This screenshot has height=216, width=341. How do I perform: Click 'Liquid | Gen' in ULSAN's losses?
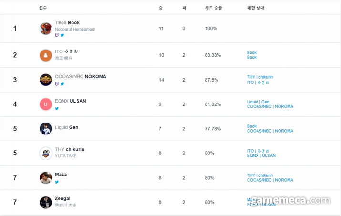point(258,102)
